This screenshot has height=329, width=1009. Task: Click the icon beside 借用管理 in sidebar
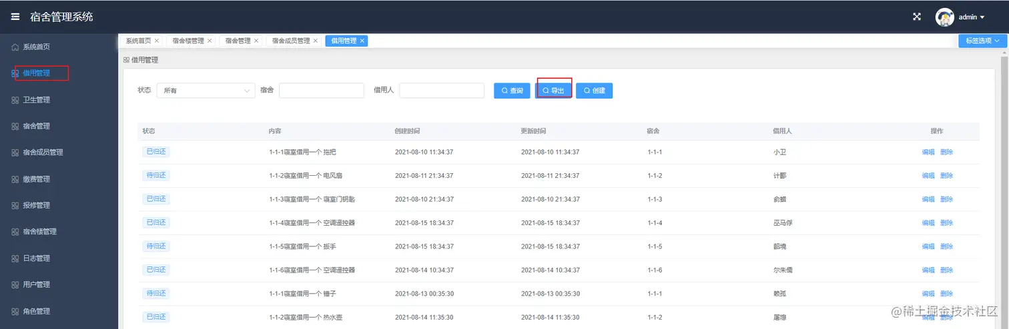coord(15,73)
